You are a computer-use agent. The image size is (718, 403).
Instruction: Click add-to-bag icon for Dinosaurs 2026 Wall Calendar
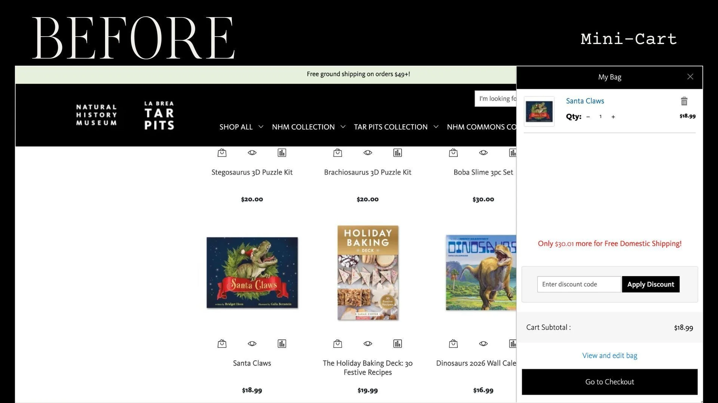click(x=453, y=344)
